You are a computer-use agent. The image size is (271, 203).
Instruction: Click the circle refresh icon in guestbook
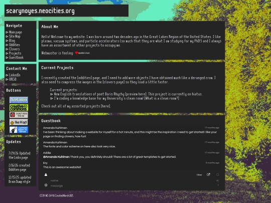218,175
